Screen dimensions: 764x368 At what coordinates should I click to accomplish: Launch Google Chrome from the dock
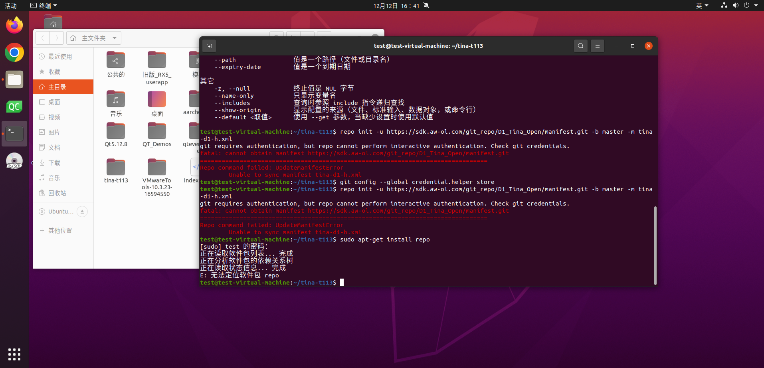click(x=14, y=53)
